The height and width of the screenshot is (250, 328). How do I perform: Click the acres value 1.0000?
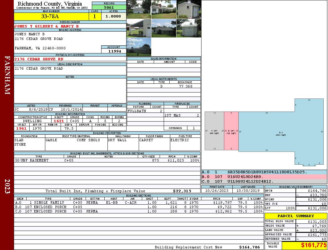(113, 16)
